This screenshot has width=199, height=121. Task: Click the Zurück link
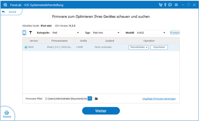click(13, 12)
